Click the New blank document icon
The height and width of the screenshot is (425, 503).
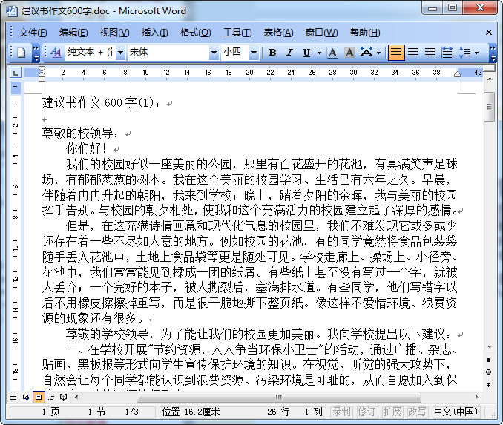tap(21, 53)
